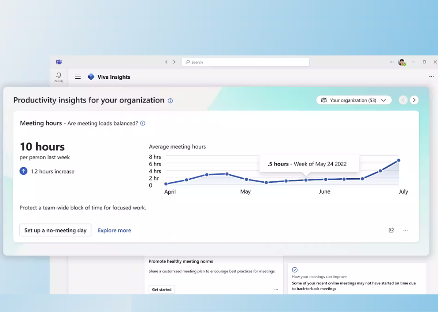Click the 'Average meeting hours' chart title
438x312 pixels.
[x=177, y=147]
